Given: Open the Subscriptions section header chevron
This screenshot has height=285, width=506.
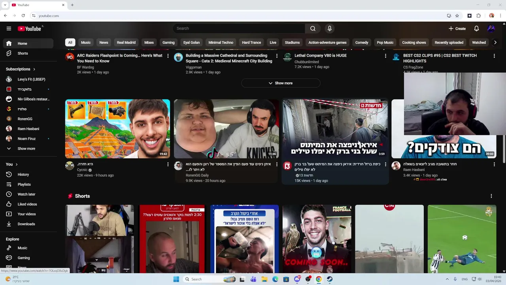Looking at the screenshot, I should [x=34, y=69].
